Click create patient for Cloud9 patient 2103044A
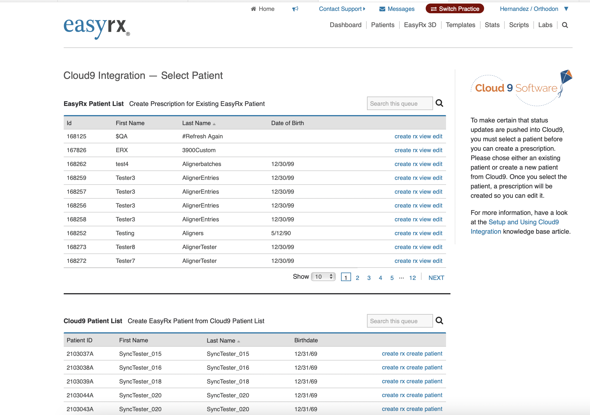Viewport: 590px width, 415px height. coord(424,395)
